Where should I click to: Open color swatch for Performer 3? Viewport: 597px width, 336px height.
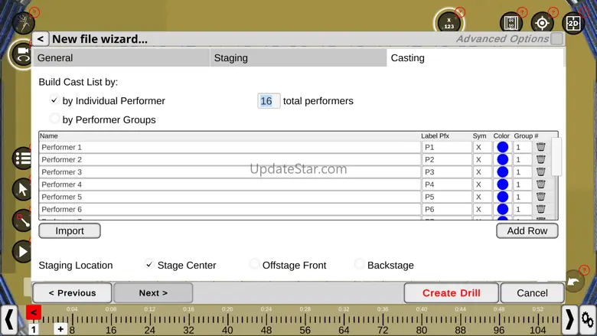pyautogui.click(x=502, y=172)
